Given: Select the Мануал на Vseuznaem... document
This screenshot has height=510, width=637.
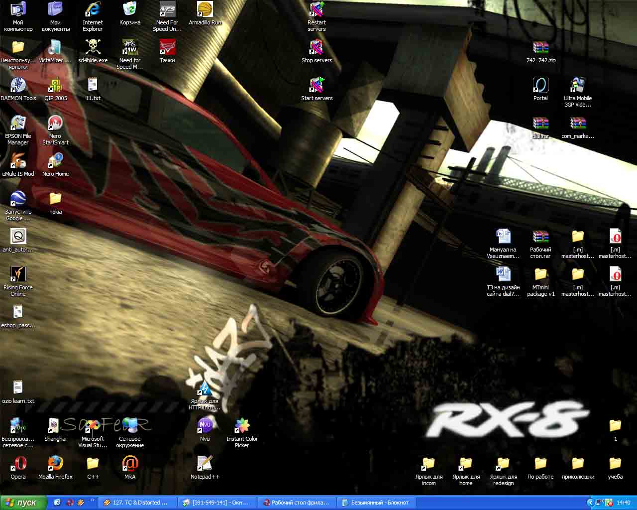Looking at the screenshot, I should click(503, 243).
